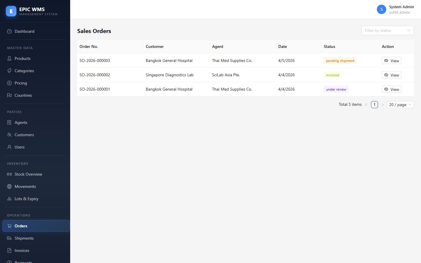The height and width of the screenshot is (263, 421).
Task: Open Lots & Expiry
Action: (36, 199)
